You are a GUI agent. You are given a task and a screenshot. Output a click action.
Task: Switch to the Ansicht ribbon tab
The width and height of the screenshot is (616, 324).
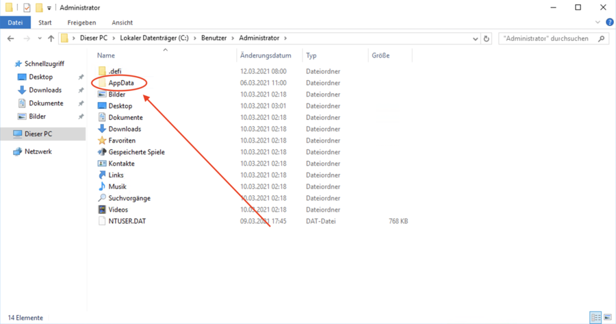click(x=122, y=23)
